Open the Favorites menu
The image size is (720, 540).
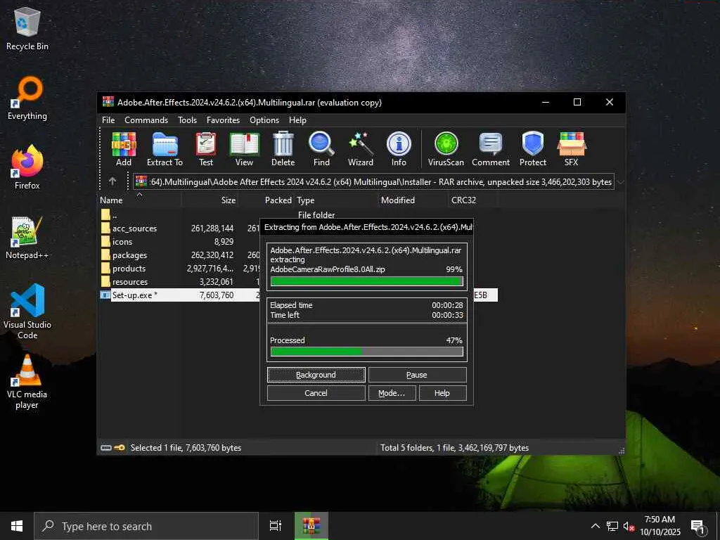tap(223, 120)
